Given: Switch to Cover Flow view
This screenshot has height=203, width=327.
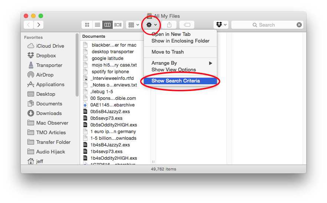Looking at the screenshot, I should pos(118,25).
